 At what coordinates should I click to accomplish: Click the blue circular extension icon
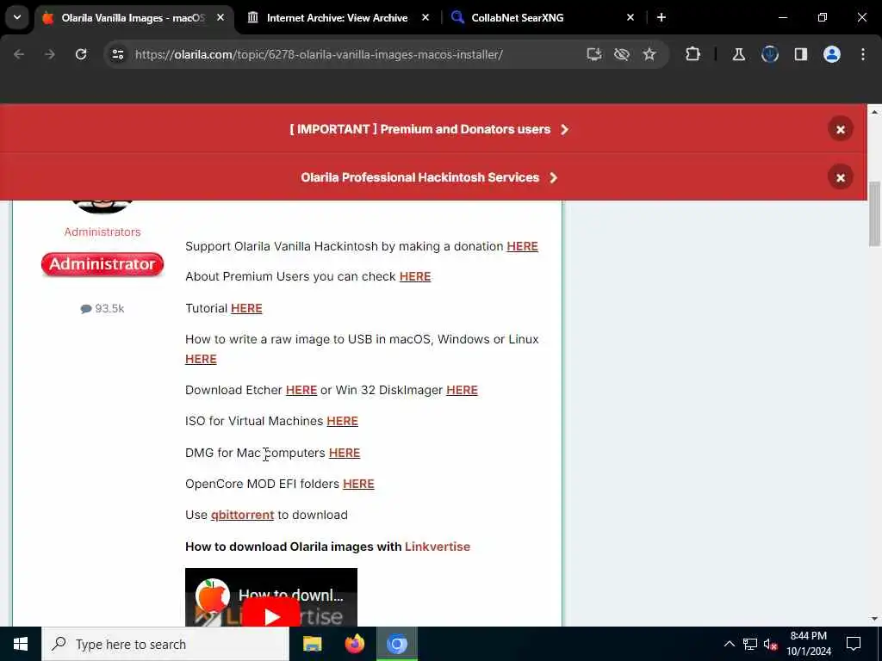(769, 54)
